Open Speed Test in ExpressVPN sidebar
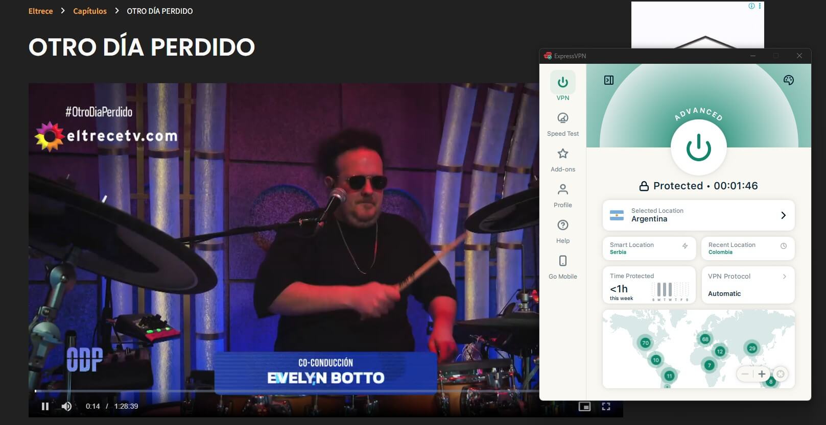Image resolution: width=826 pixels, height=425 pixels. coord(563,124)
